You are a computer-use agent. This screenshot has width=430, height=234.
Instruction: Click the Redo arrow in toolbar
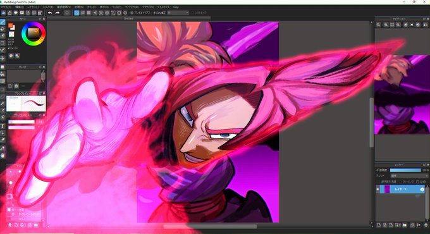(x=57, y=13)
